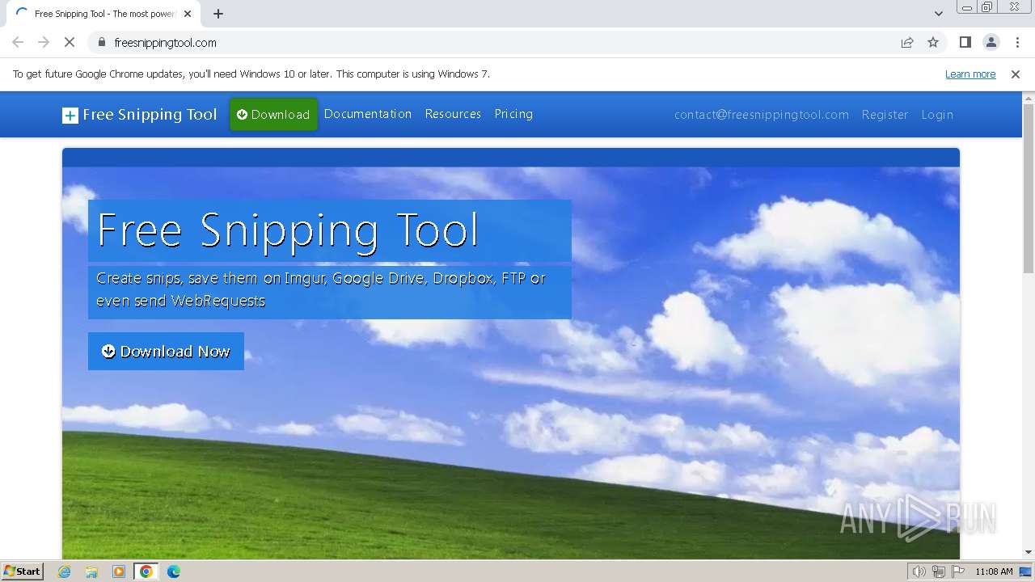Image resolution: width=1035 pixels, height=582 pixels.
Task: Open the Documentation menu item
Action: click(x=368, y=114)
